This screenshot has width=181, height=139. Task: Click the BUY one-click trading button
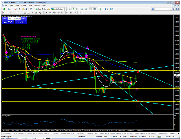(24, 18)
